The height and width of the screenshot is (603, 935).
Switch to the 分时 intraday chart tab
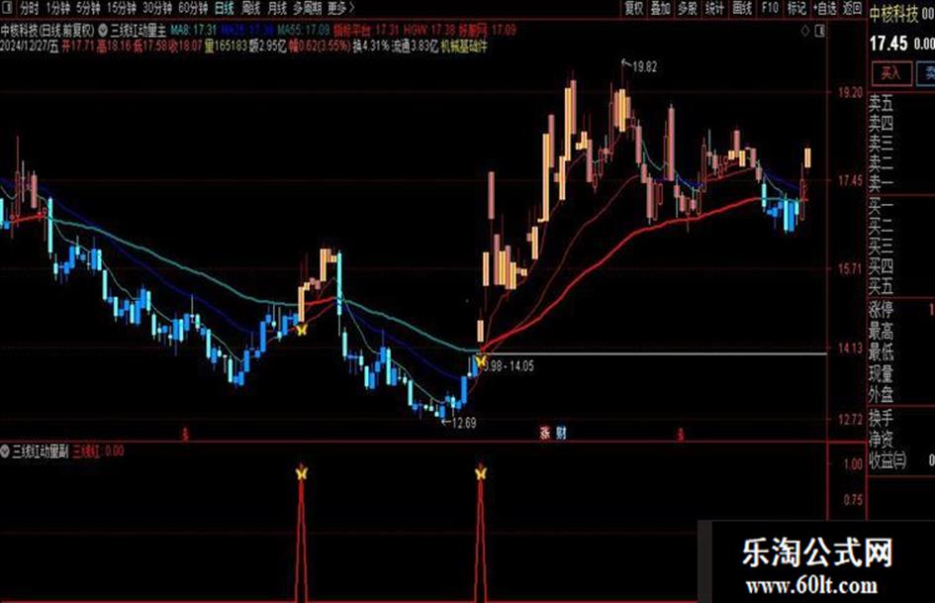pos(28,8)
